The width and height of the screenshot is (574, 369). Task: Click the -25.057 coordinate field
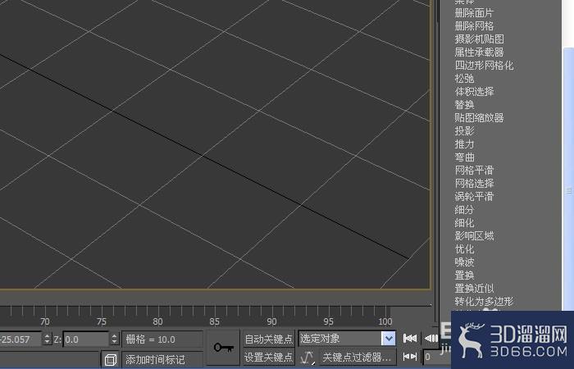coord(20,339)
